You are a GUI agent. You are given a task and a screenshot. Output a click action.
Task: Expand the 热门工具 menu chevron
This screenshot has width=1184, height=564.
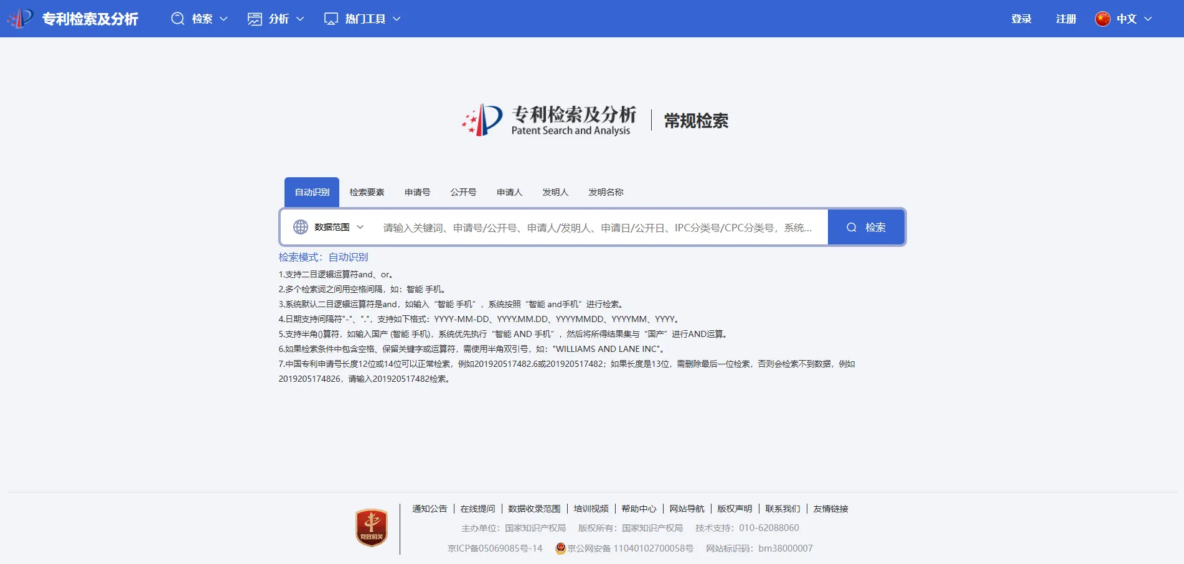[397, 19]
